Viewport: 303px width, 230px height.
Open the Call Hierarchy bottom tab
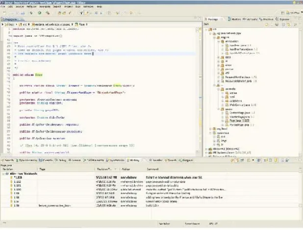tap(94, 160)
